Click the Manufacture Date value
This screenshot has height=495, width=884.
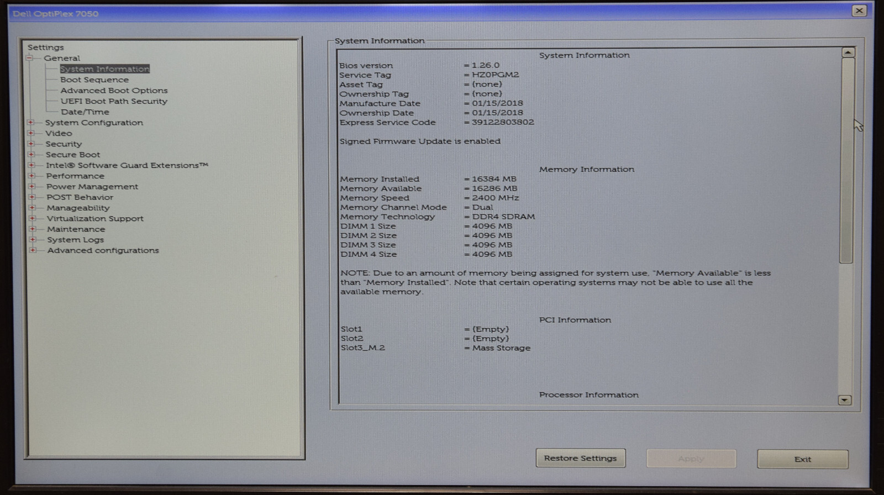497,103
